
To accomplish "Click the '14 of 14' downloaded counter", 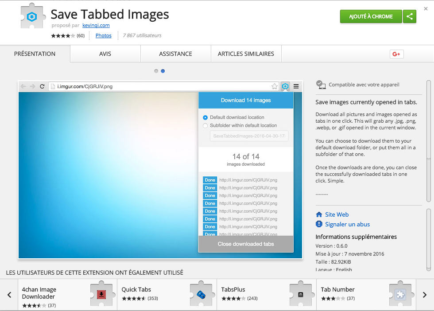I will pos(246,157).
